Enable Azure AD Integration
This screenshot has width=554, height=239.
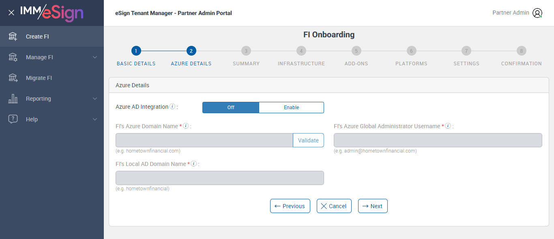pos(291,108)
